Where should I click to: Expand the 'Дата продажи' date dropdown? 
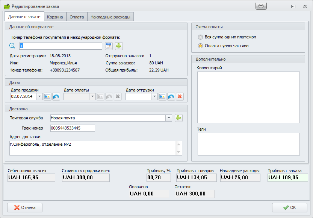[39, 97]
